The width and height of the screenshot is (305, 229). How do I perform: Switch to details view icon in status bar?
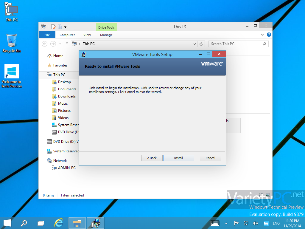tap(261, 195)
